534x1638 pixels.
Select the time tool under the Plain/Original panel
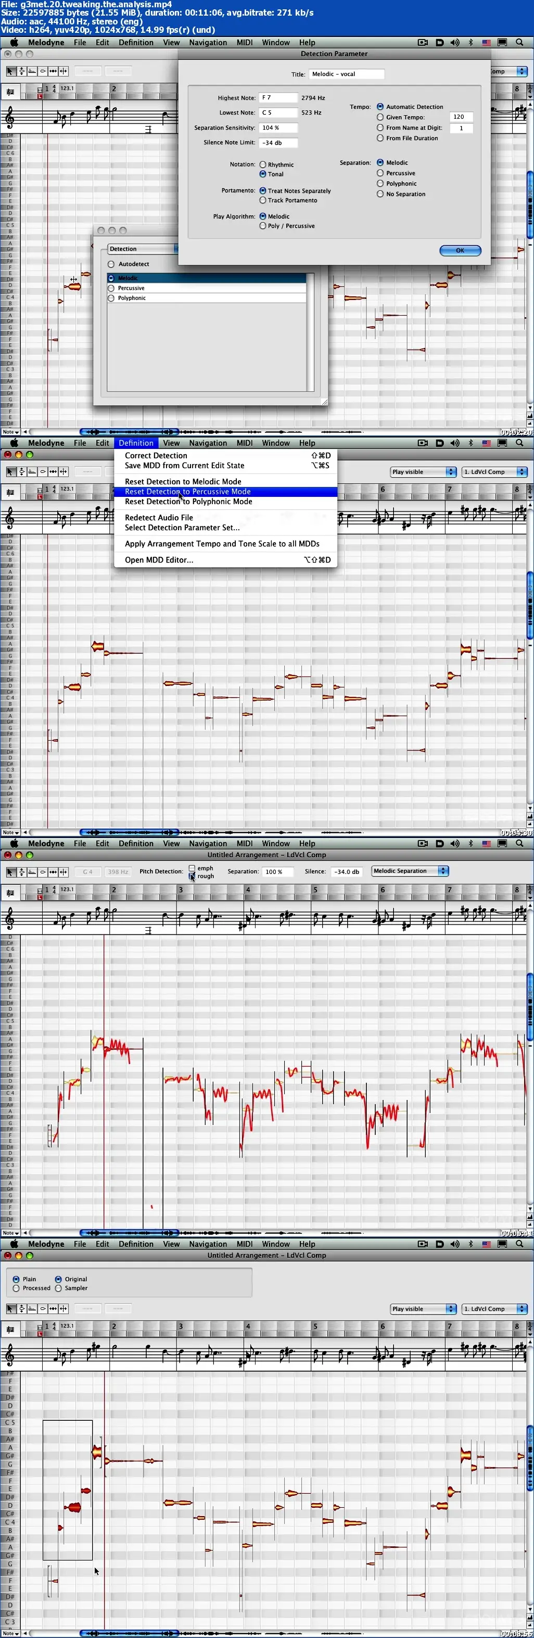coord(53,1309)
